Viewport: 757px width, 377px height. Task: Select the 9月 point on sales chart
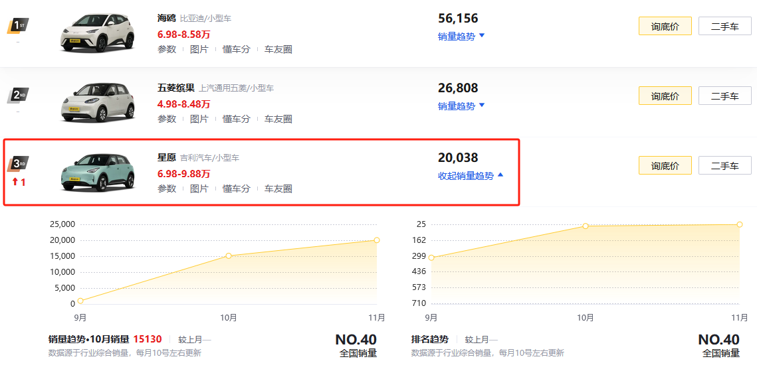[80, 301]
